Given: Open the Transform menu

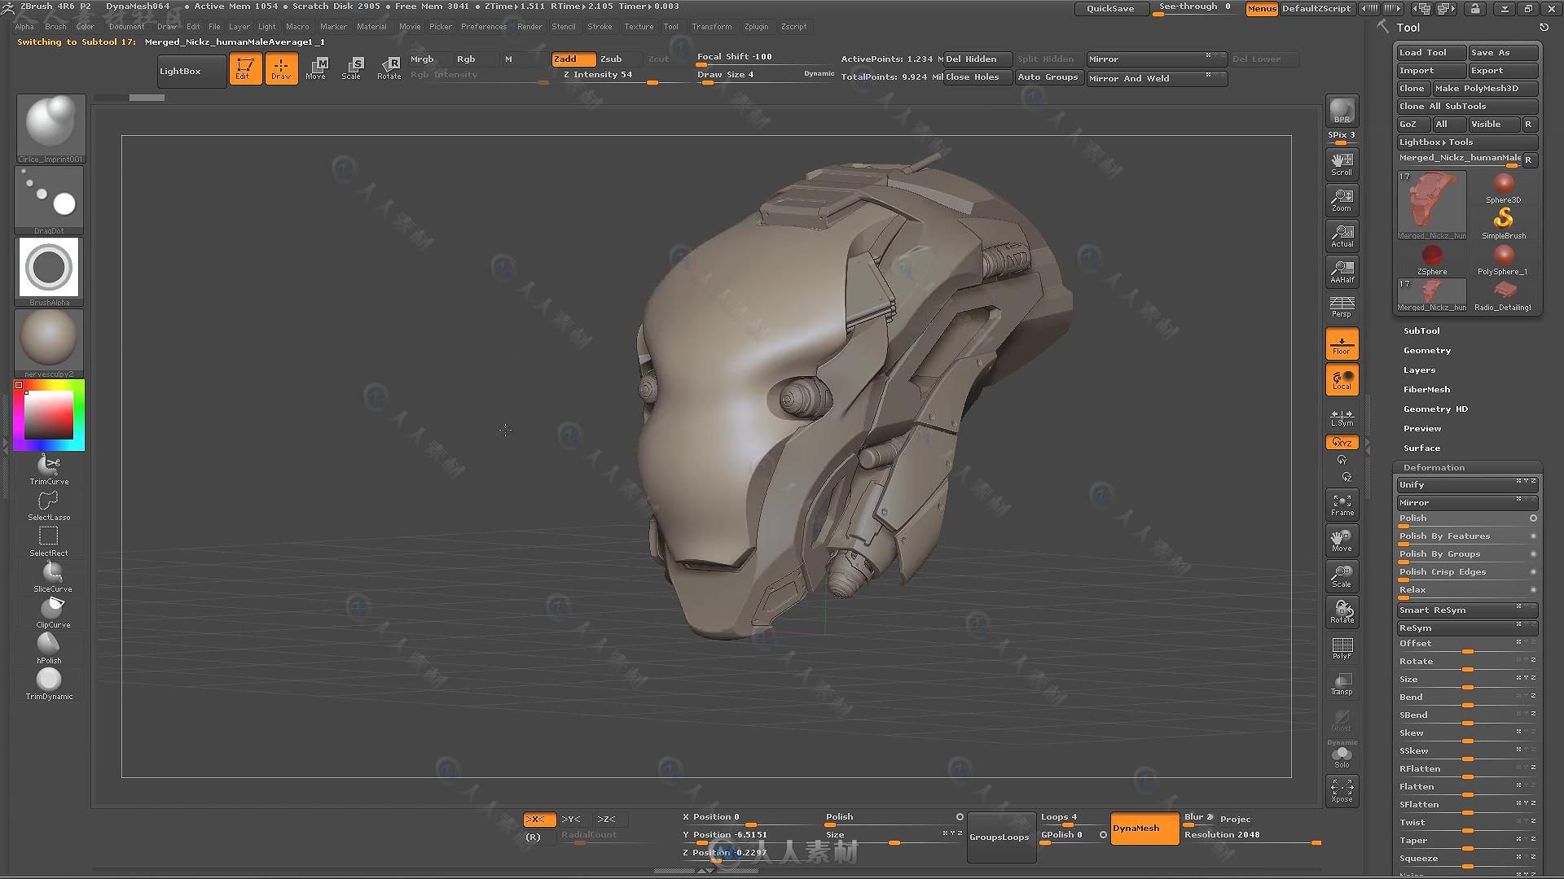Looking at the screenshot, I should point(711,26).
